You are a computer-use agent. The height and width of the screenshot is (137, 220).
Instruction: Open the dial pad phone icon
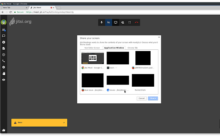[4, 61]
